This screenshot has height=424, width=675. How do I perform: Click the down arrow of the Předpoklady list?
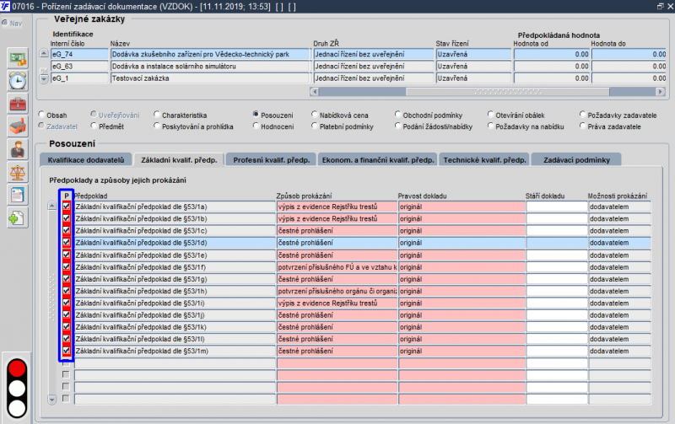[x=52, y=400]
